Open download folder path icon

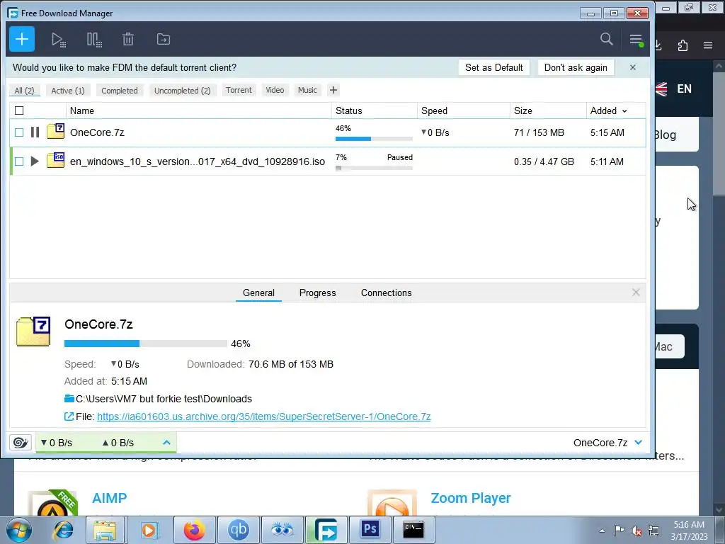(x=69, y=398)
